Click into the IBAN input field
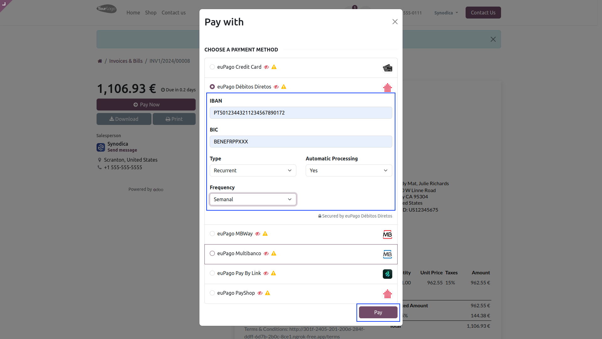602x339 pixels. pos(301,113)
